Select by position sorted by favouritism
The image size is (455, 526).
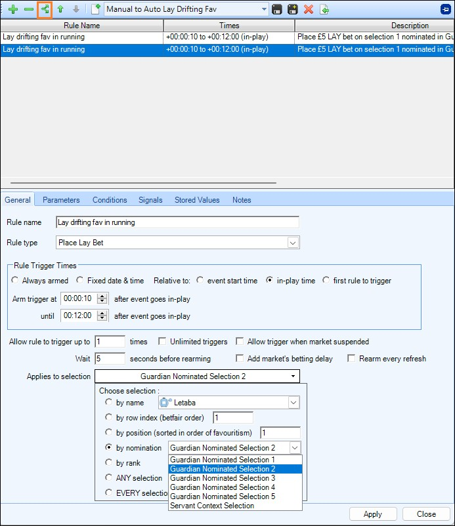(x=108, y=432)
